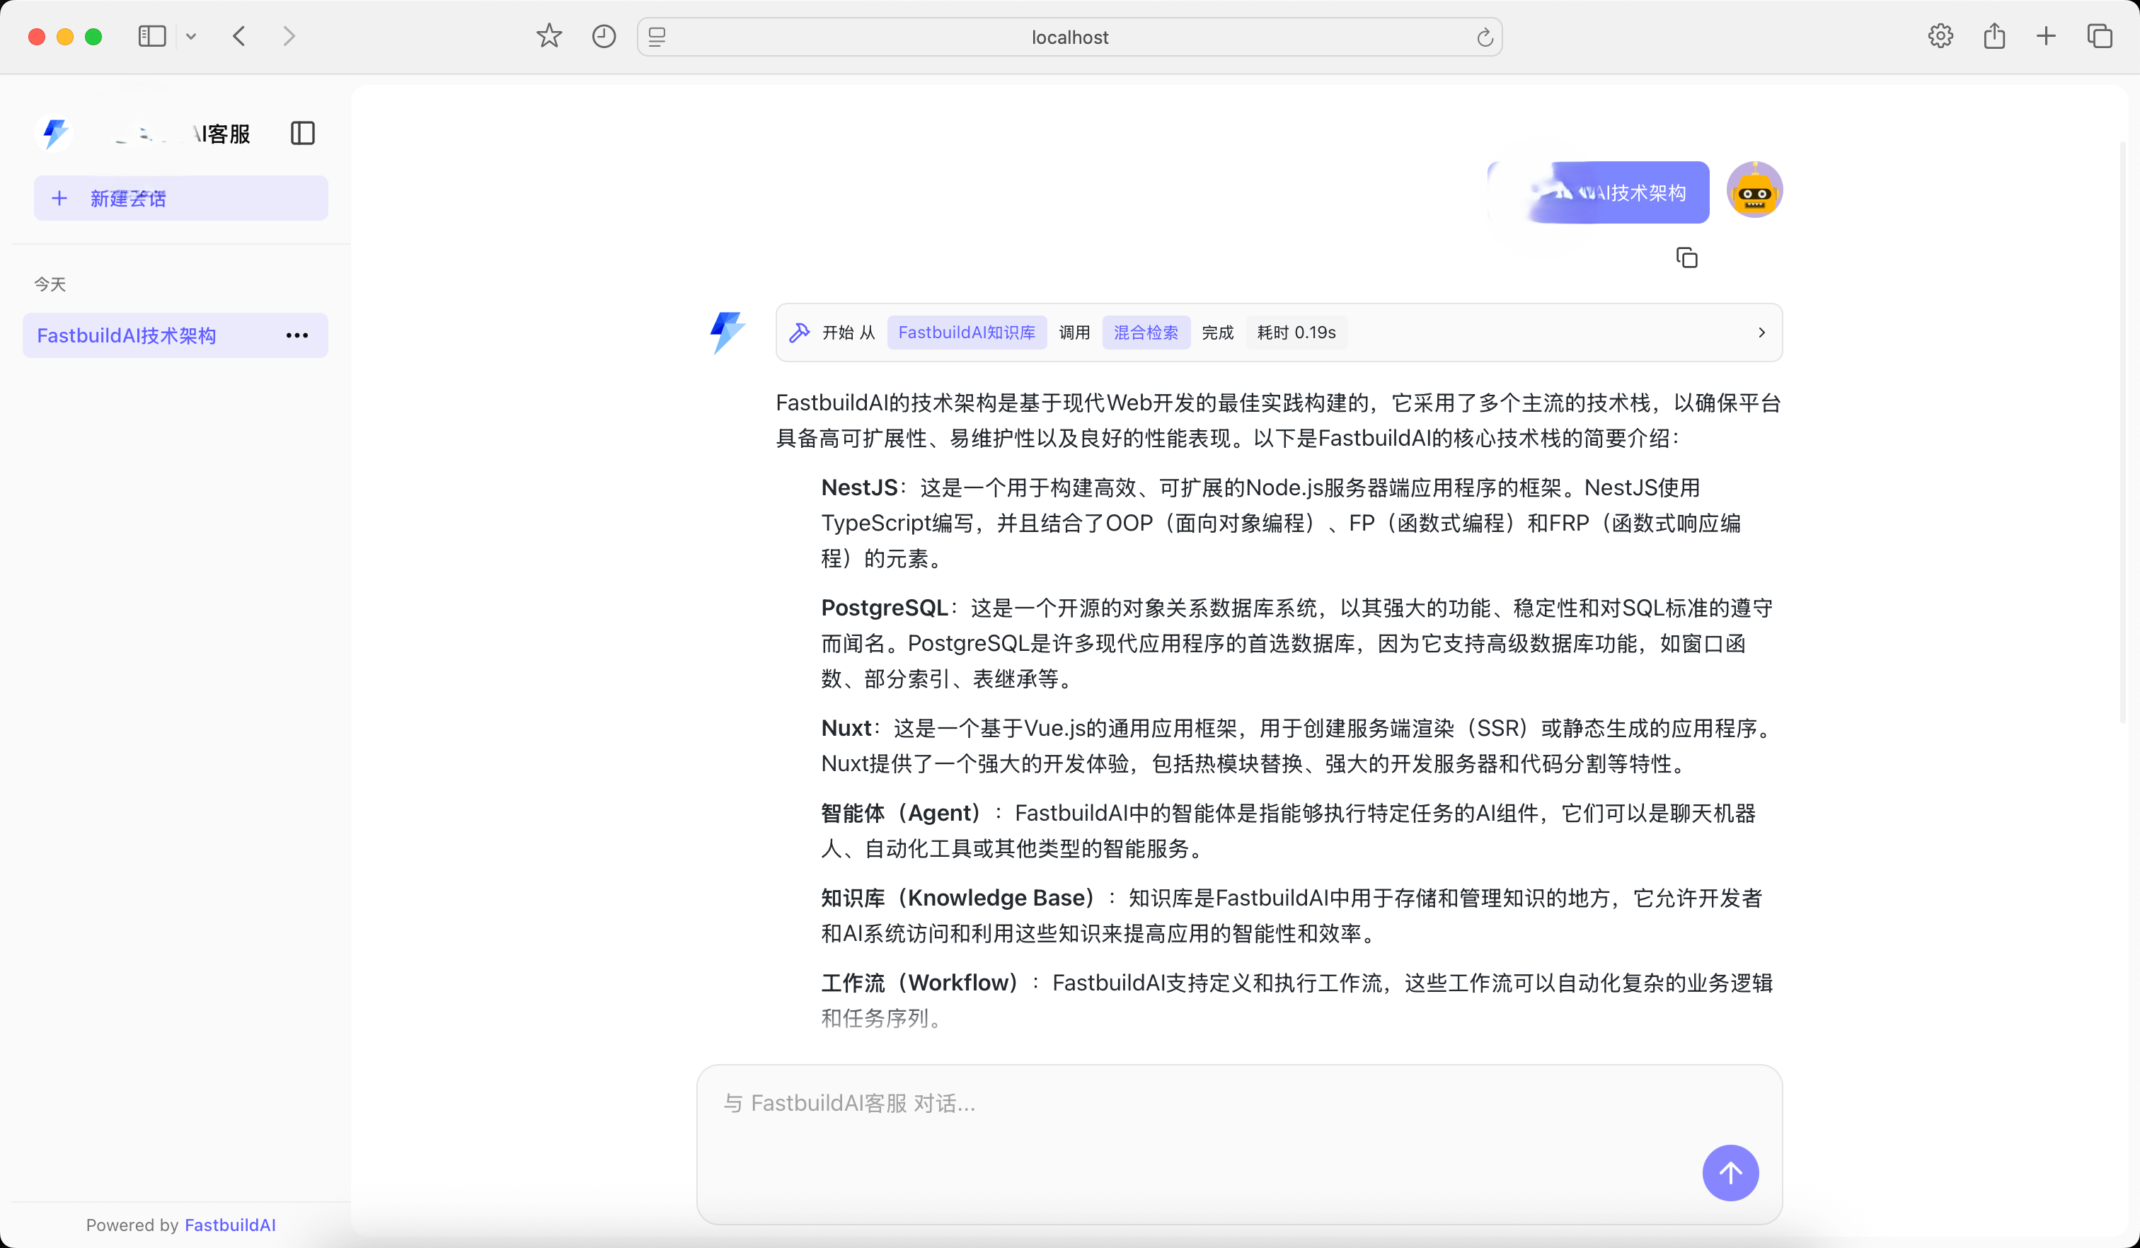Open the chevron dropdown beside Safari sidebar button

191,35
